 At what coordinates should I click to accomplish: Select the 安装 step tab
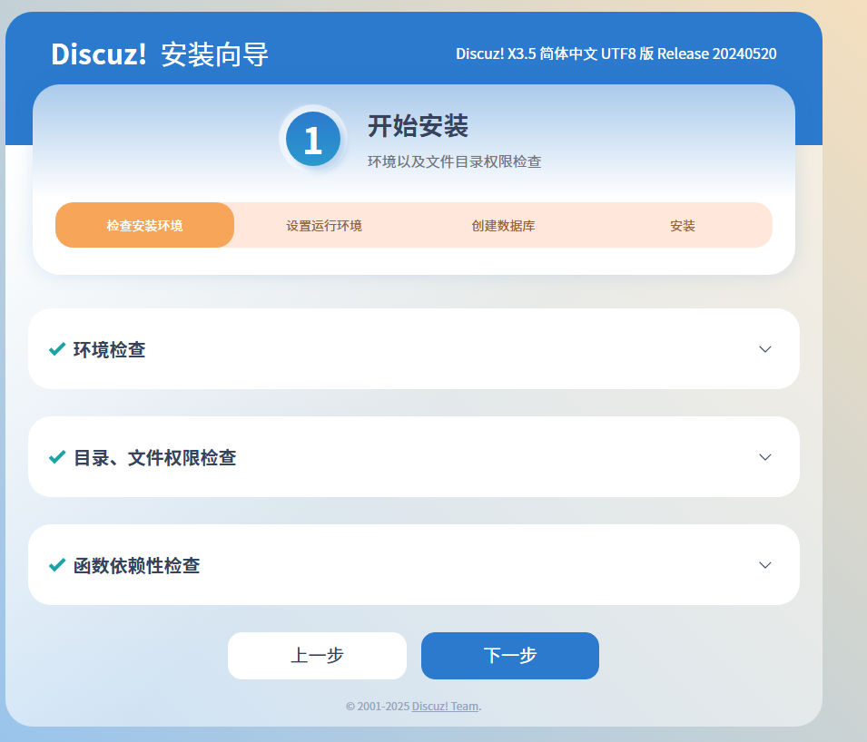683,226
